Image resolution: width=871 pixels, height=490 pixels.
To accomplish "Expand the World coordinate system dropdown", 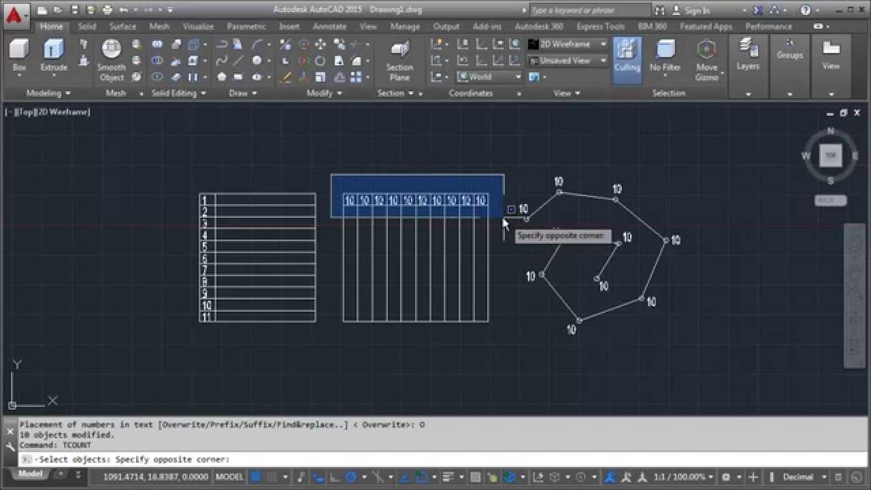I will click(x=489, y=77).
